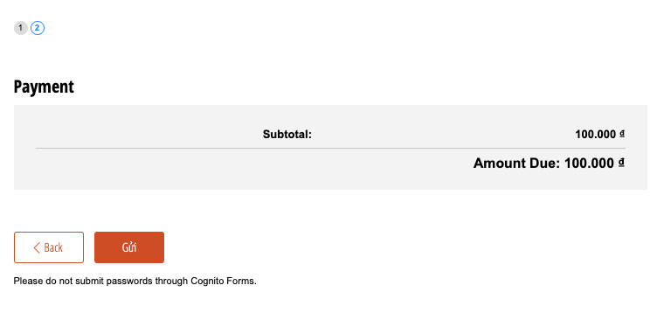Screen dimensions: 657x334
Task: Click the word Please in the notice
Action: click(x=28, y=281)
